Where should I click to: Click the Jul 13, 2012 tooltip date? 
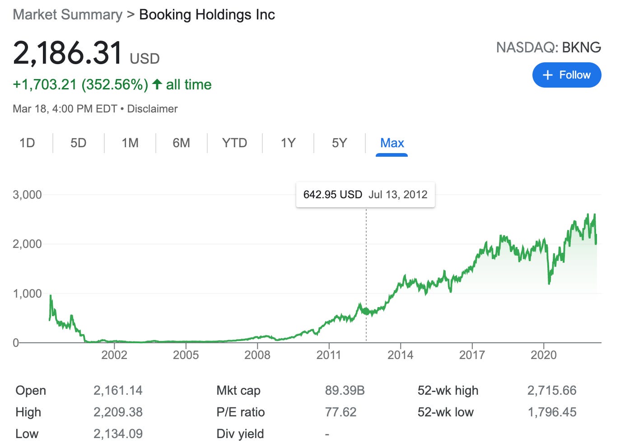tap(398, 195)
